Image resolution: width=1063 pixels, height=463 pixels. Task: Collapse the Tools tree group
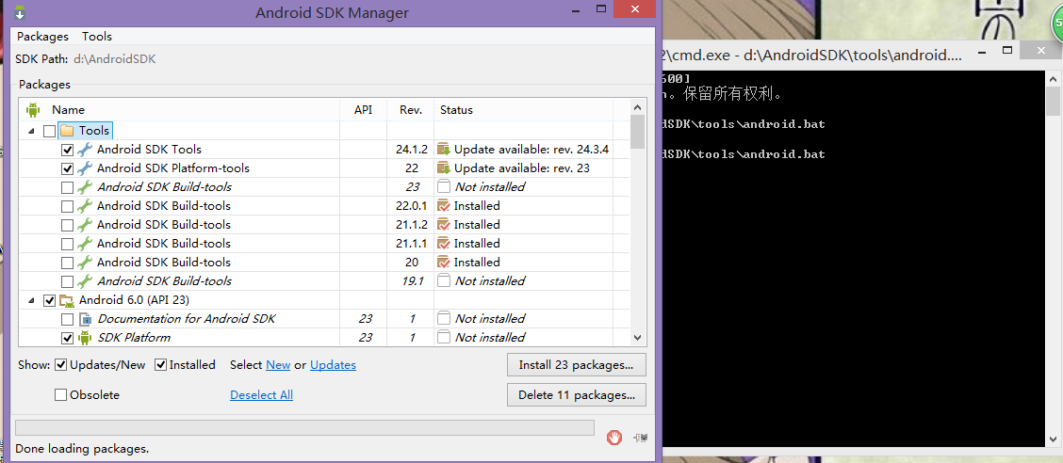coord(32,131)
